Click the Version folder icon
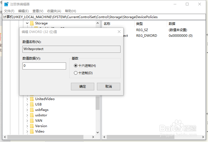 click(x=32, y=126)
